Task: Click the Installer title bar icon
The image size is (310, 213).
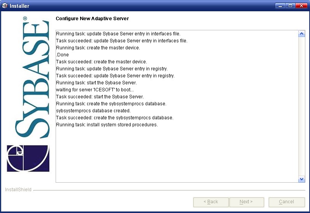Action: (5, 6)
